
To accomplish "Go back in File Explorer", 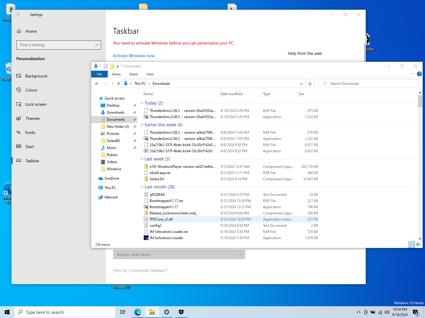I will click(97, 84).
